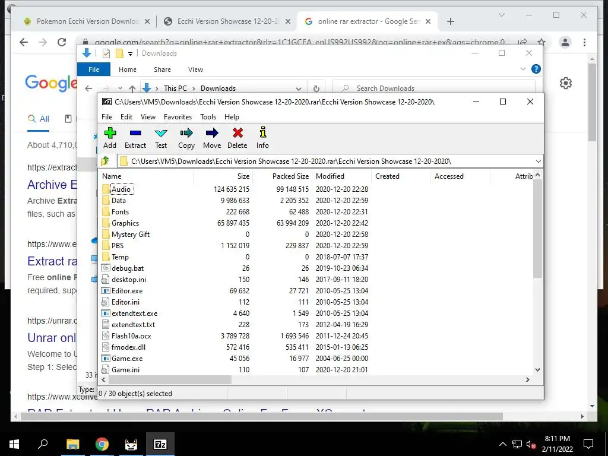Open File Explorer from the taskbar
This screenshot has width=608, height=456.
point(72,444)
